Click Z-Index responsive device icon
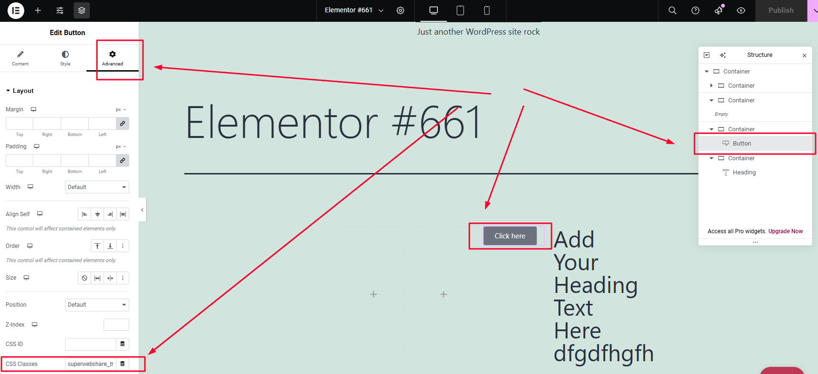 [35, 324]
